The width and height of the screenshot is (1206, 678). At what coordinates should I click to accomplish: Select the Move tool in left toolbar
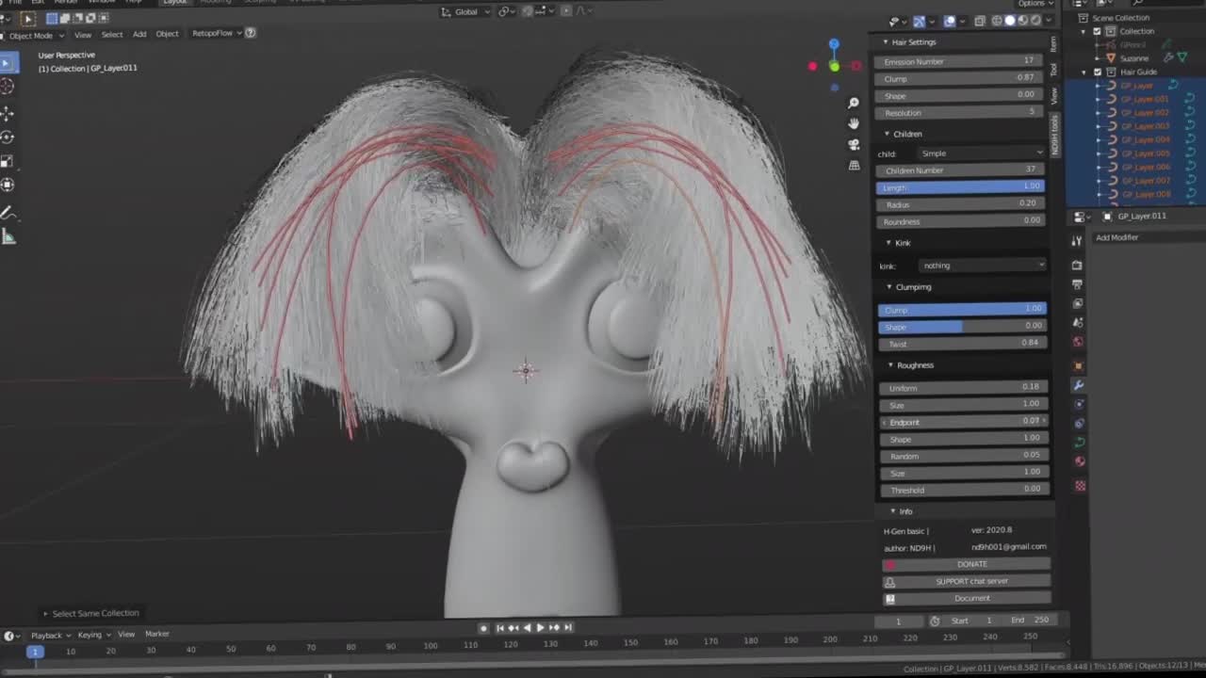click(8, 112)
